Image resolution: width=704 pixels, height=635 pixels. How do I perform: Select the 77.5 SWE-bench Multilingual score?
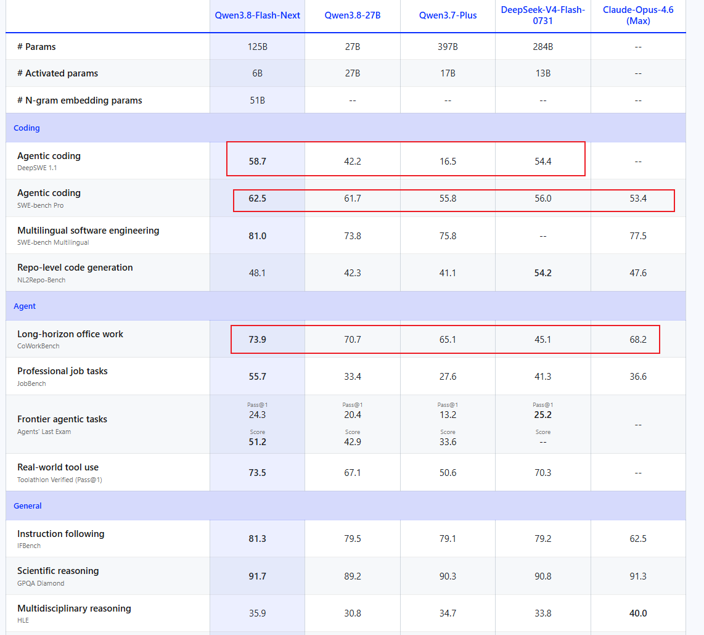pyautogui.click(x=638, y=236)
